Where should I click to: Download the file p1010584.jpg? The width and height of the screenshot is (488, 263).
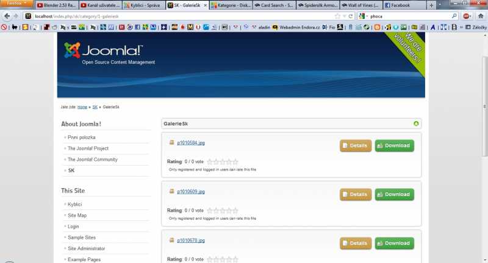(394, 146)
